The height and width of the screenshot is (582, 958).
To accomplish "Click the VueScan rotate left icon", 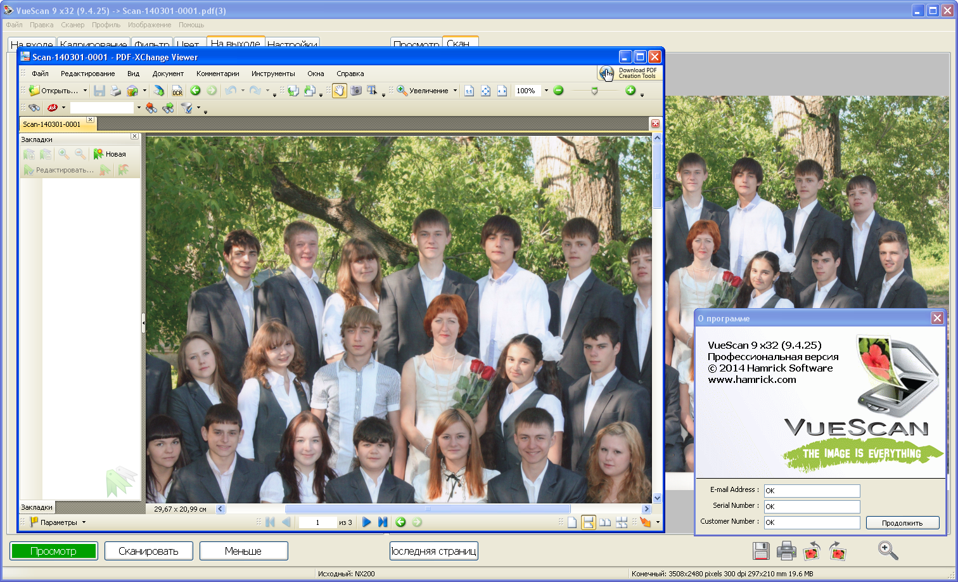I will 812,551.
